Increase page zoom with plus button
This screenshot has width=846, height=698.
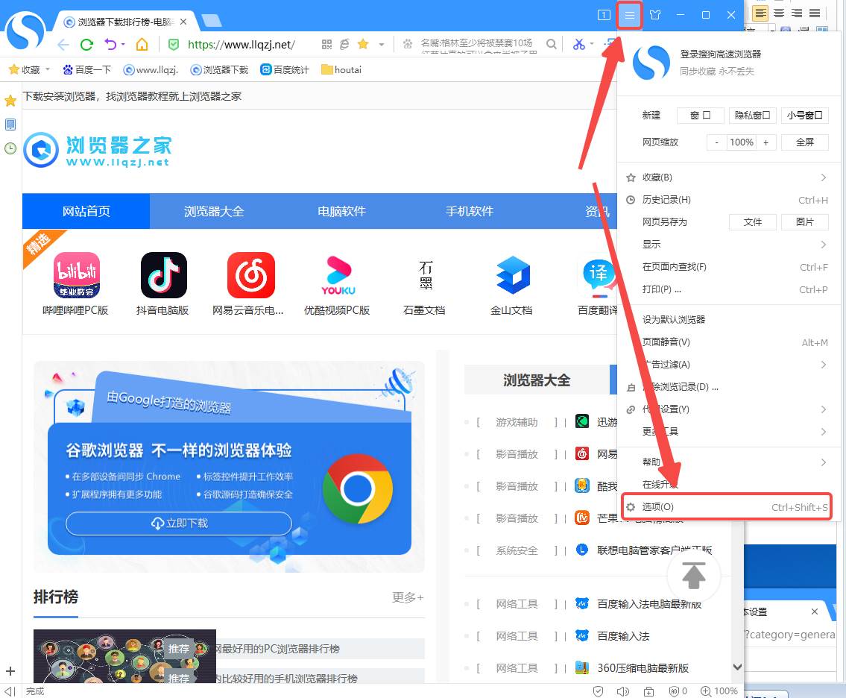[x=765, y=142]
